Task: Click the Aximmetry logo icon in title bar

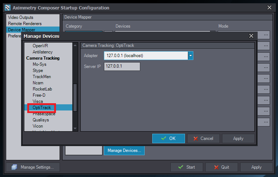Action: (8, 8)
